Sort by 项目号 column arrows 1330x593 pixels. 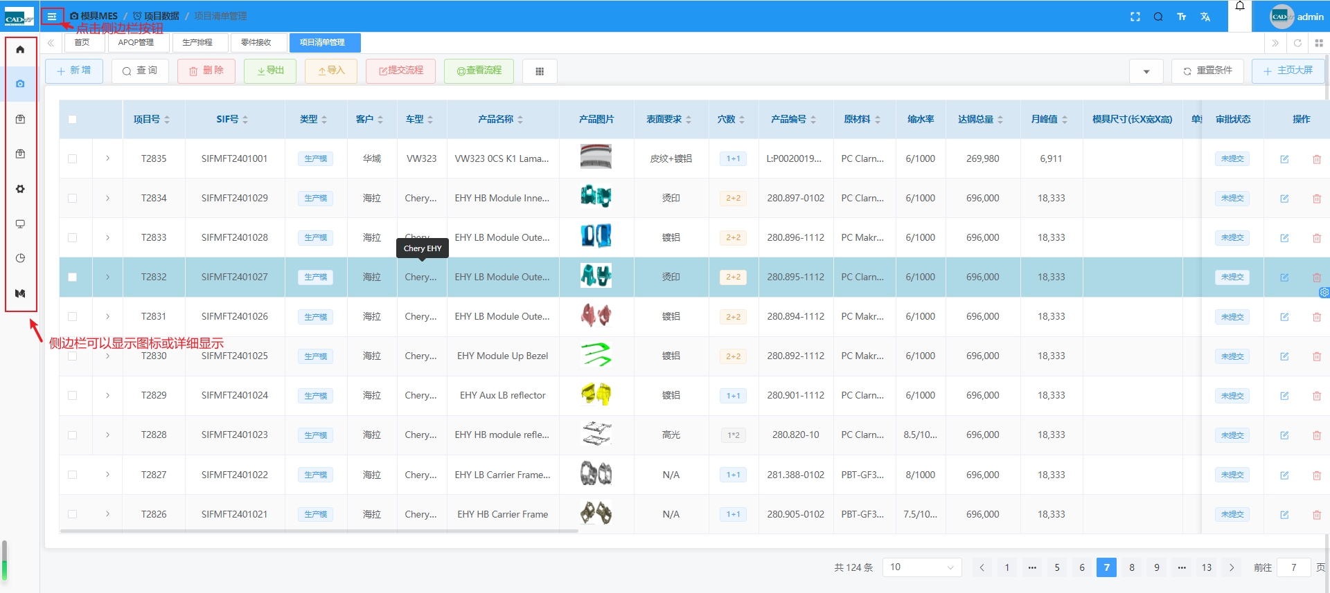[x=167, y=120]
